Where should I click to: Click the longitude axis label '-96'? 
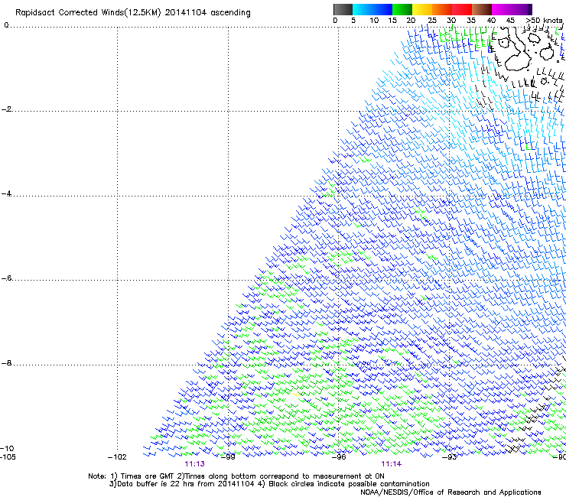point(339,457)
